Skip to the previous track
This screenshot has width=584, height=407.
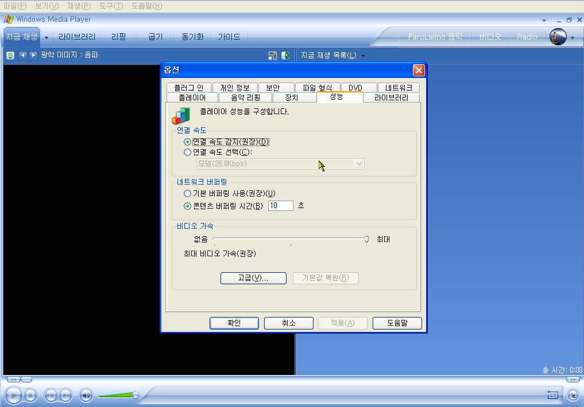(x=51, y=395)
